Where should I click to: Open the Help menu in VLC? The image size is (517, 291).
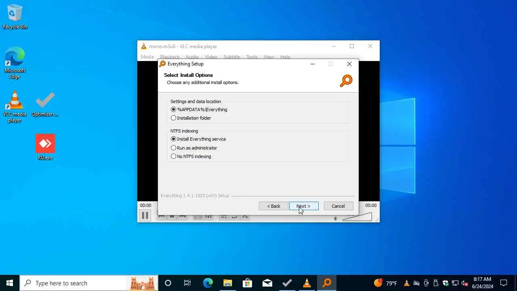pos(285,57)
